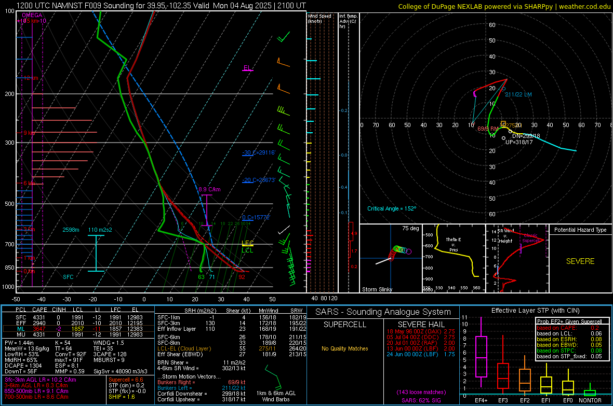Viewport: 613px width, 406px height.
Task: Click the 75 deg slinky tilt value
Action: [x=410, y=228]
